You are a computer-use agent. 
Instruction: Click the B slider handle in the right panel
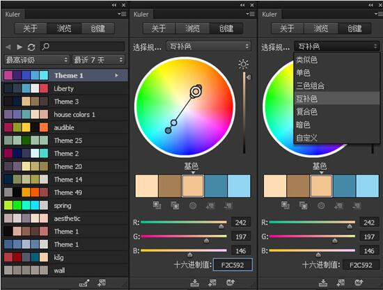pyautogui.click(x=318, y=255)
